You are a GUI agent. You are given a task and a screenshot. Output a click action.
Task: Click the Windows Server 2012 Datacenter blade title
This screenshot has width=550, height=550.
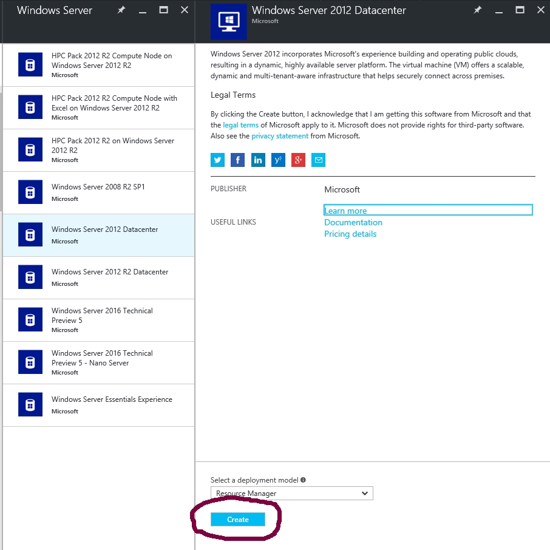328,10
